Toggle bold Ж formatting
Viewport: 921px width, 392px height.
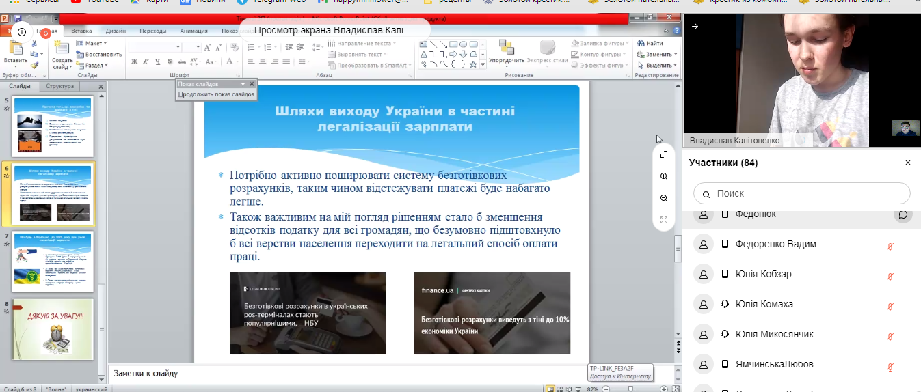[x=135, y=62]
